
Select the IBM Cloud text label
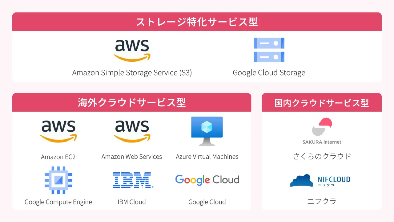[132, 202]
